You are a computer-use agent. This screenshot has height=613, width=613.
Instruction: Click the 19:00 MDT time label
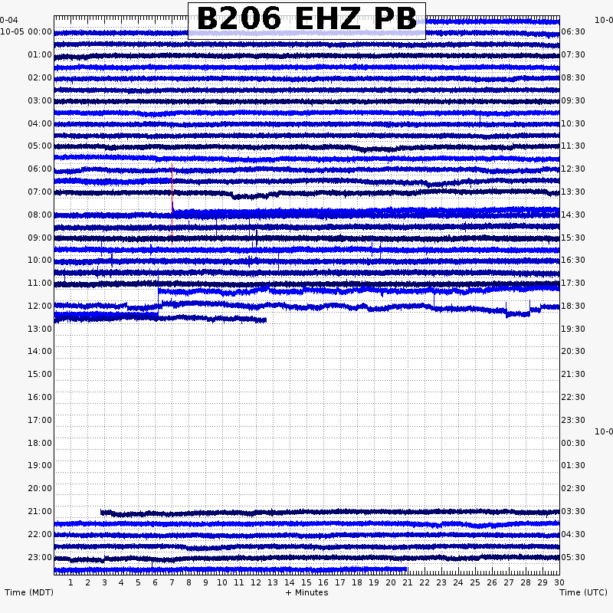point(40,465)
